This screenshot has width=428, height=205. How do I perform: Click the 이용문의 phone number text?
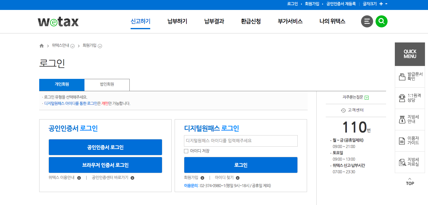[x=235, y=186]
